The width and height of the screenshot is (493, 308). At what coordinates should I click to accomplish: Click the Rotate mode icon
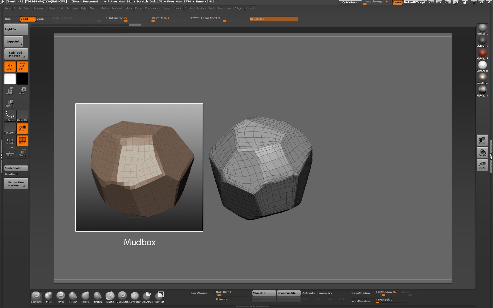[x=10, y=103]
